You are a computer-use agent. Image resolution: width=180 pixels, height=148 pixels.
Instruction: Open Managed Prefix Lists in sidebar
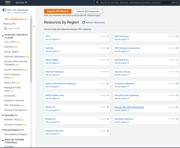pos(13,89)
